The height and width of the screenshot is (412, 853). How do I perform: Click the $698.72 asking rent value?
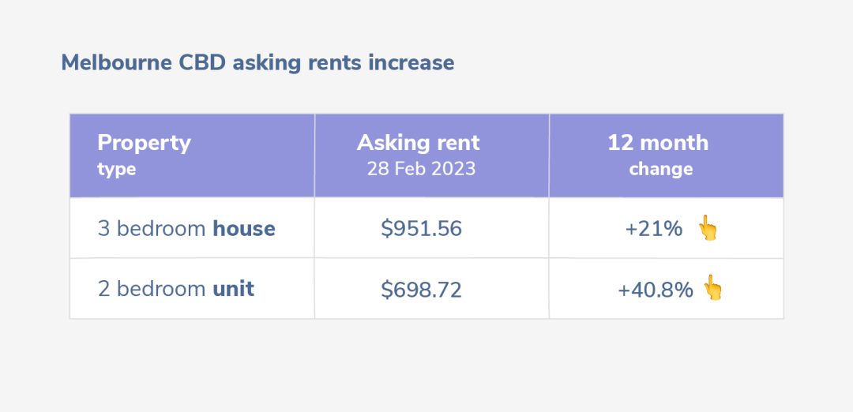[421, 289]
